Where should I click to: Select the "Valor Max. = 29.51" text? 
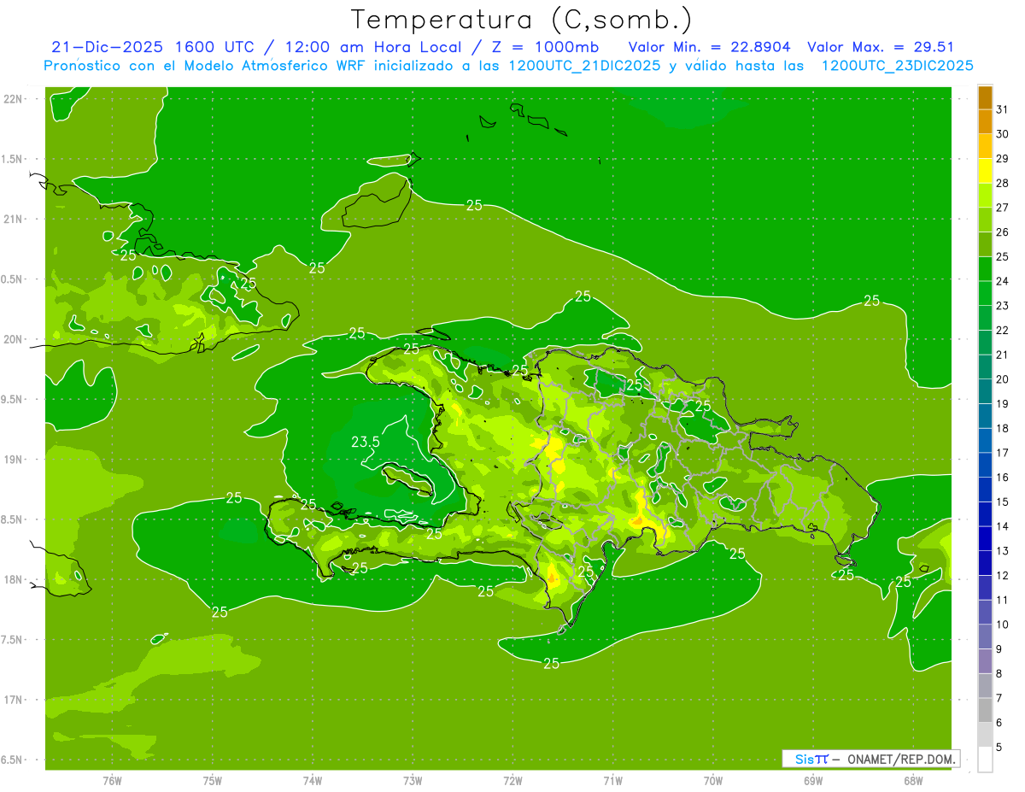[x=881, y=47]
